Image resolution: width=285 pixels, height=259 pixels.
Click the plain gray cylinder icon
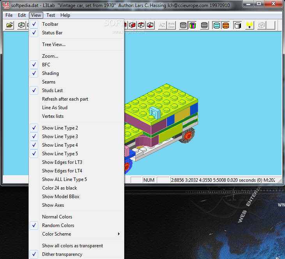tap(183, 25)
